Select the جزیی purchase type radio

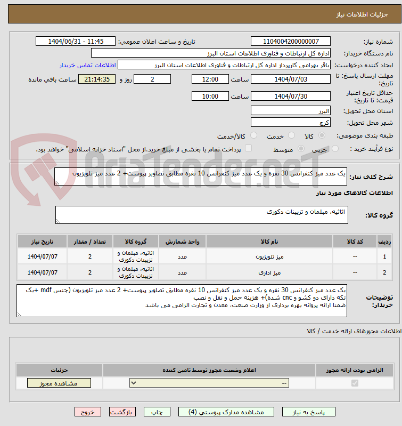335,149
